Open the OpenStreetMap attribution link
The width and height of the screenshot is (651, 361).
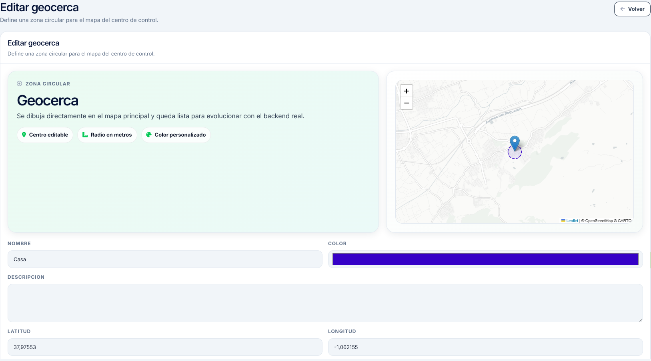tap(599, 221)
